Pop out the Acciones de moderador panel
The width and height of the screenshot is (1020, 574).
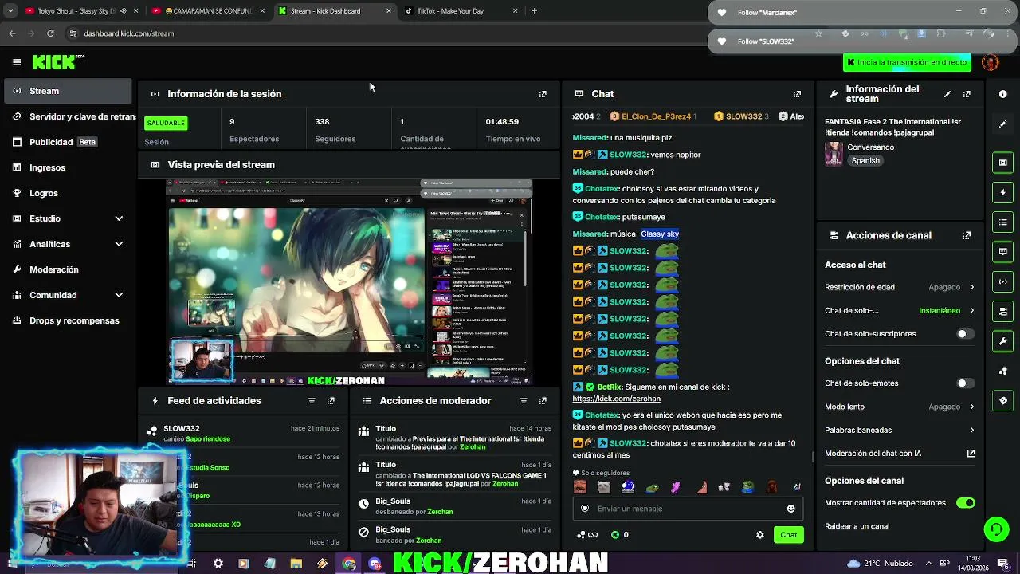(x=543, y=401)
